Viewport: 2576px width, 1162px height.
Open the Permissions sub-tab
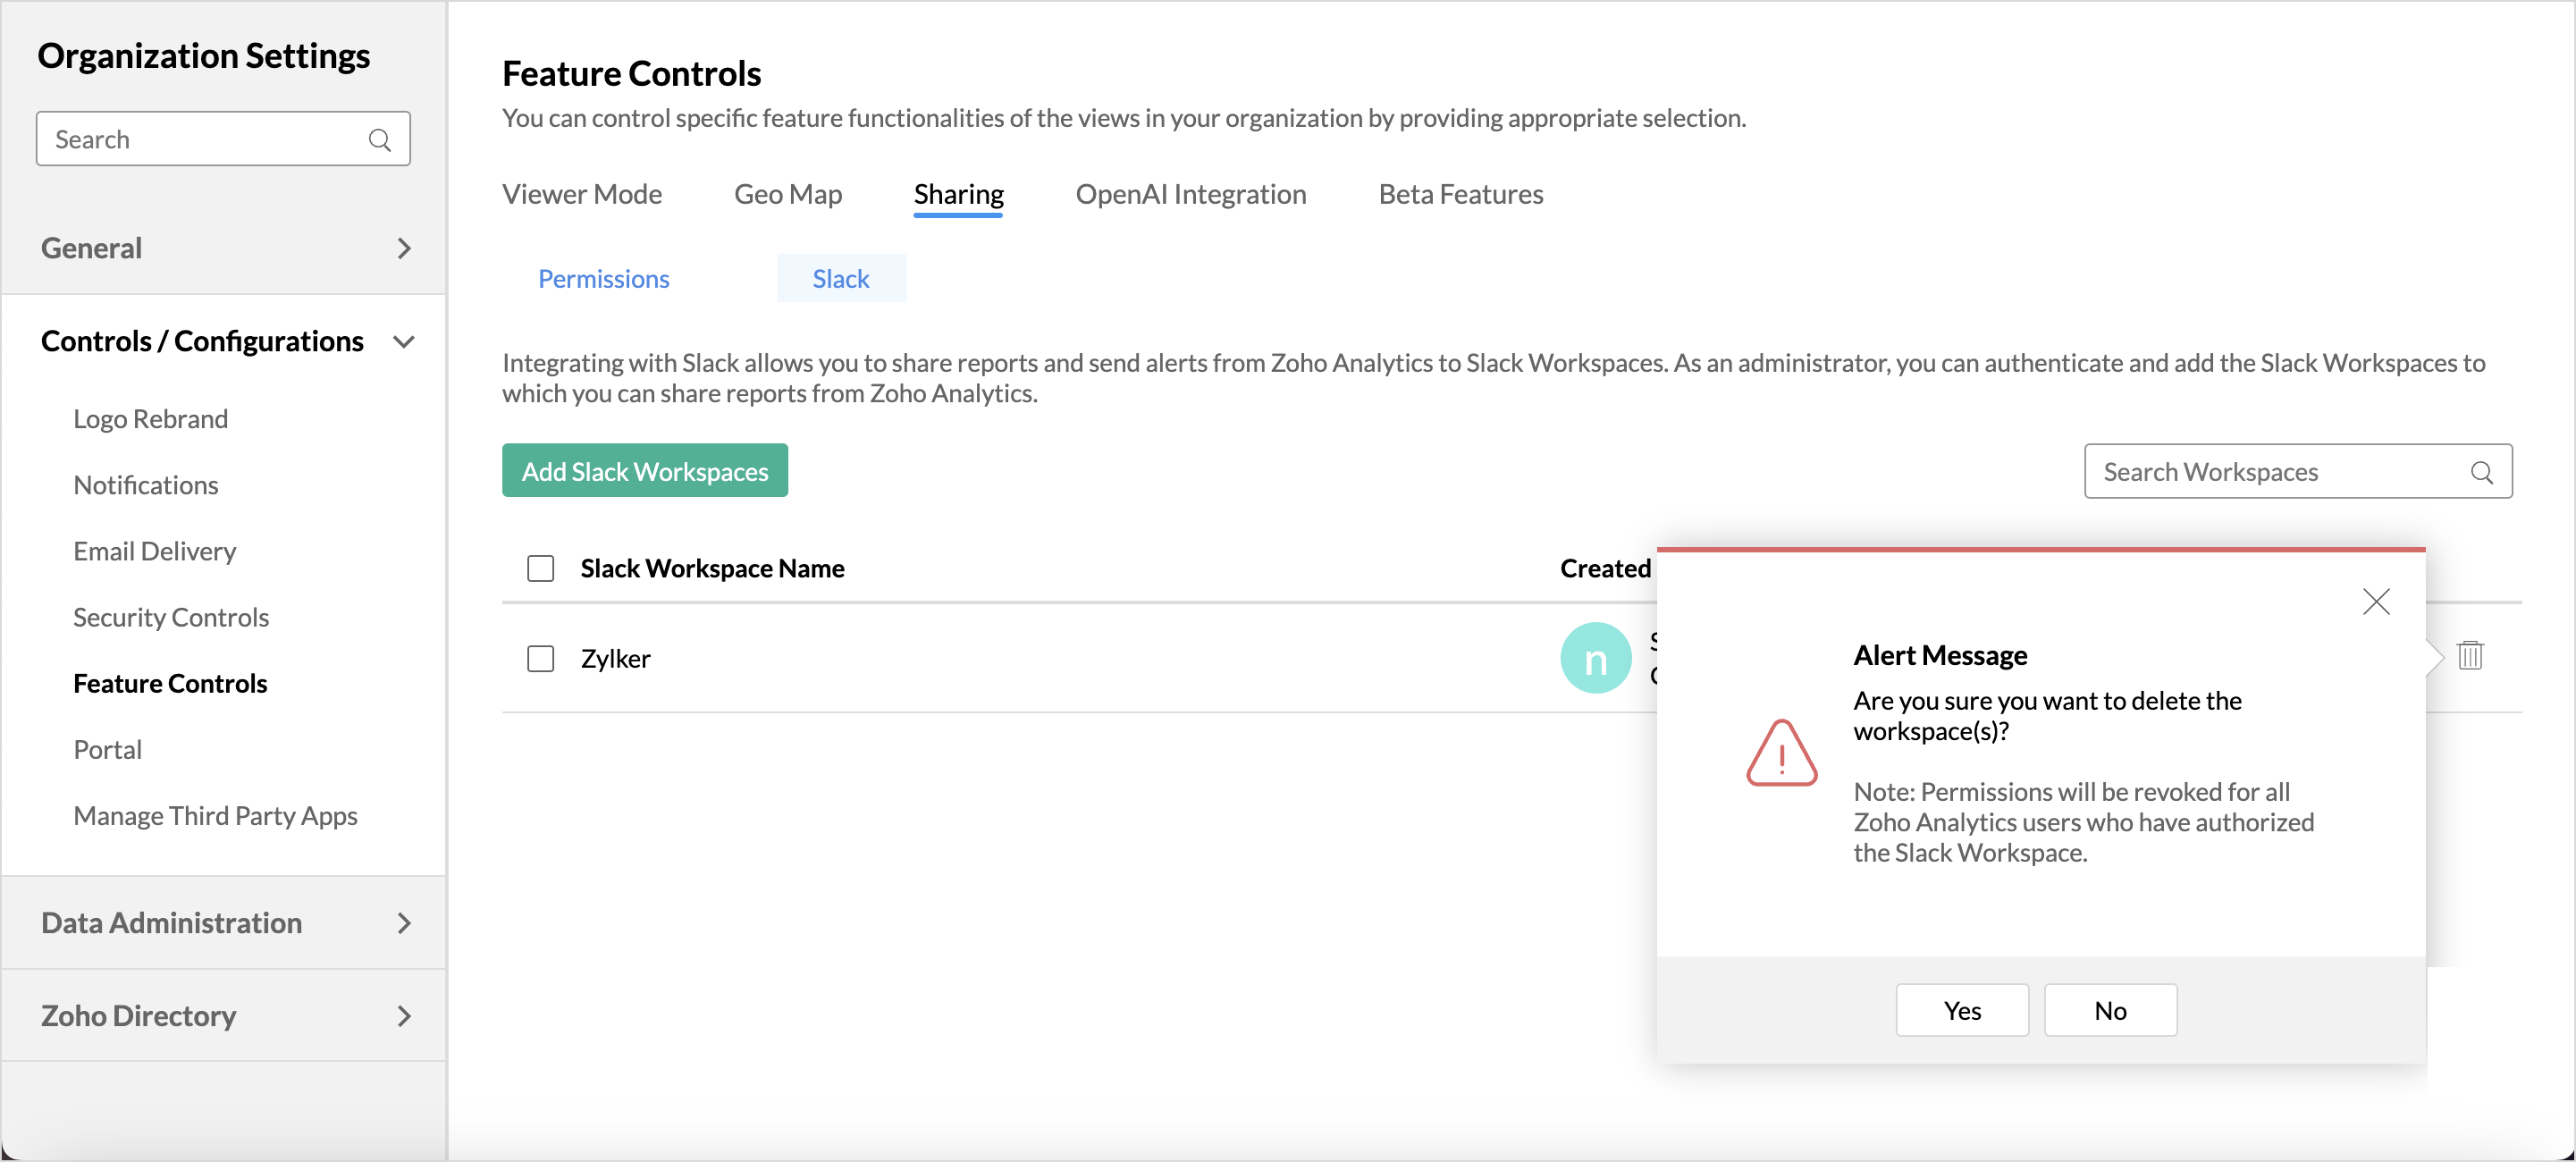[603, 279]
